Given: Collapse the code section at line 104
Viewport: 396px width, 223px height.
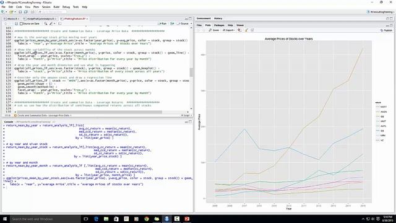Looking at the screenshot, I should tap(13, 31).
